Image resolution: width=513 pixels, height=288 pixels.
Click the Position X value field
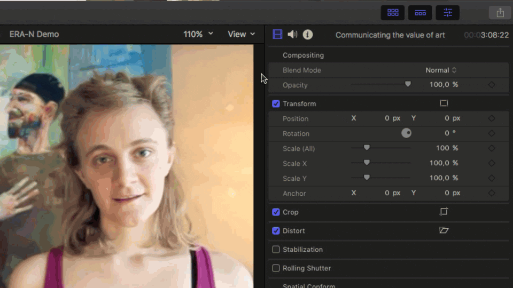(393, 118)
